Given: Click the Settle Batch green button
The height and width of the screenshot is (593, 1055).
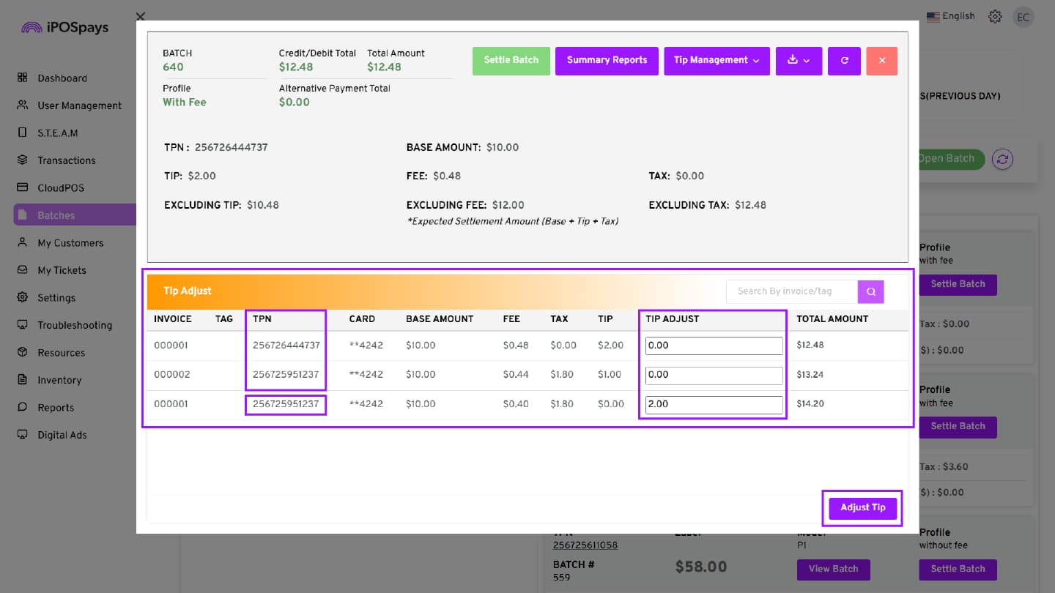Looking at the screenshot, I should point(511,61).
